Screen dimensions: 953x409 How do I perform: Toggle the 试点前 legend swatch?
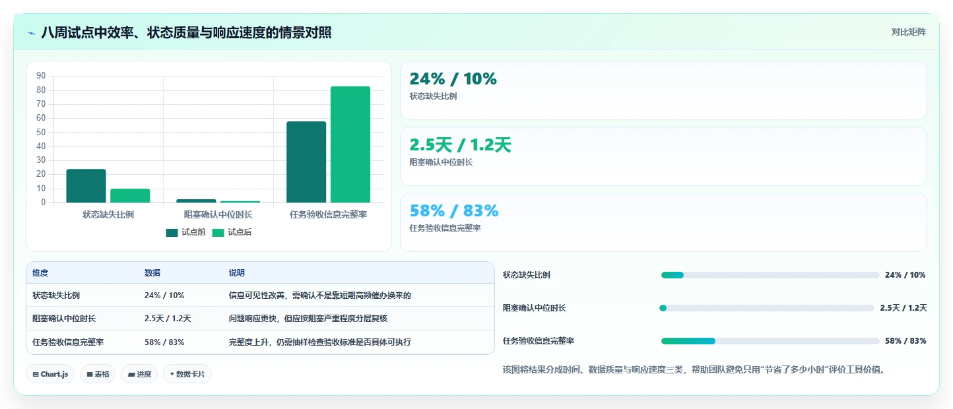172,232
